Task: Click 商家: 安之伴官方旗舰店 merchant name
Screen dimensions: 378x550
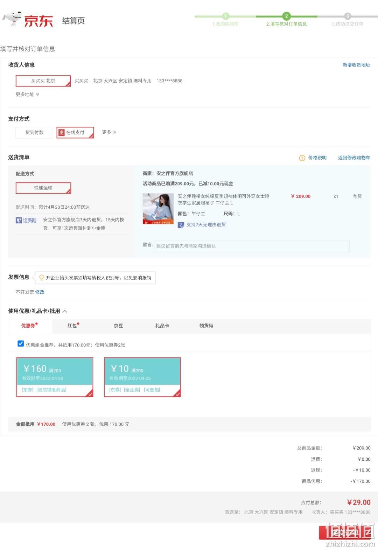Action: (x=168, y=174)
